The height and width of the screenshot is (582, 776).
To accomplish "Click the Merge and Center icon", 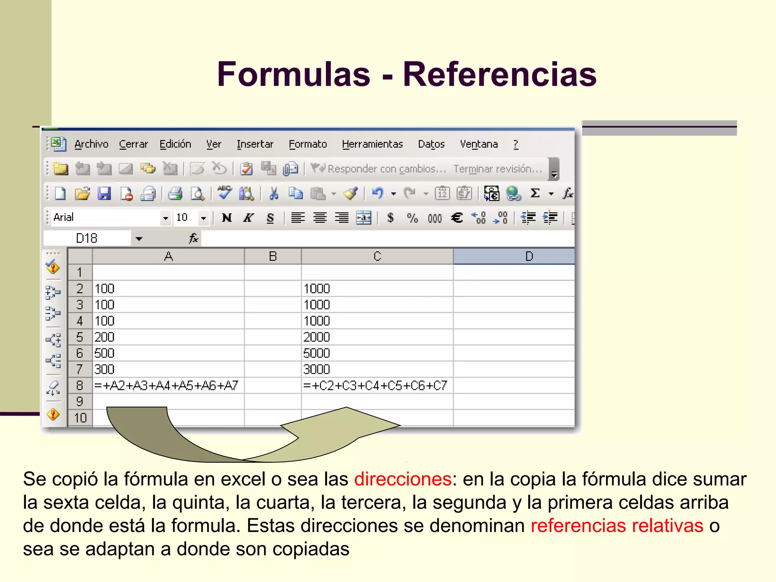I will (364, 218).
